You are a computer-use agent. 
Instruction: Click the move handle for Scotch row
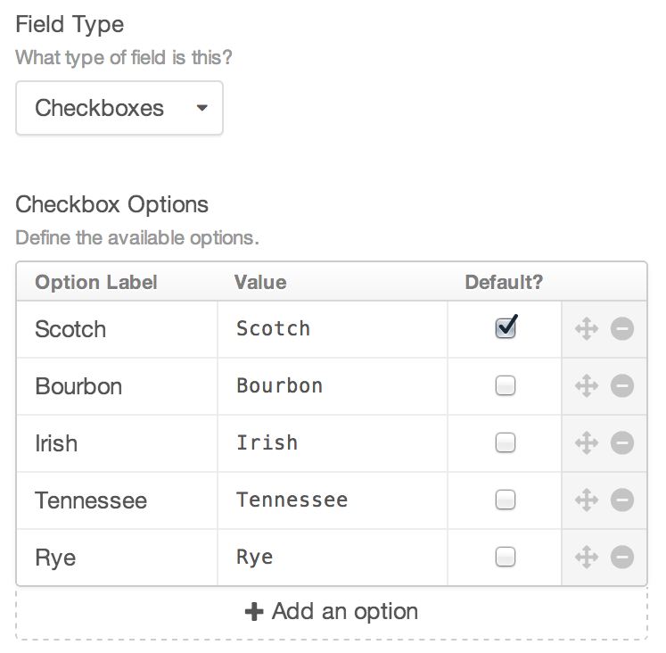pyautogui.click(x=586, y=329)
